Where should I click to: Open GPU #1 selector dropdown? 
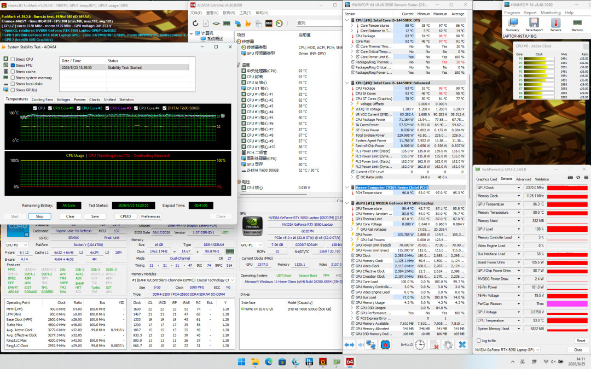[251, 245]
